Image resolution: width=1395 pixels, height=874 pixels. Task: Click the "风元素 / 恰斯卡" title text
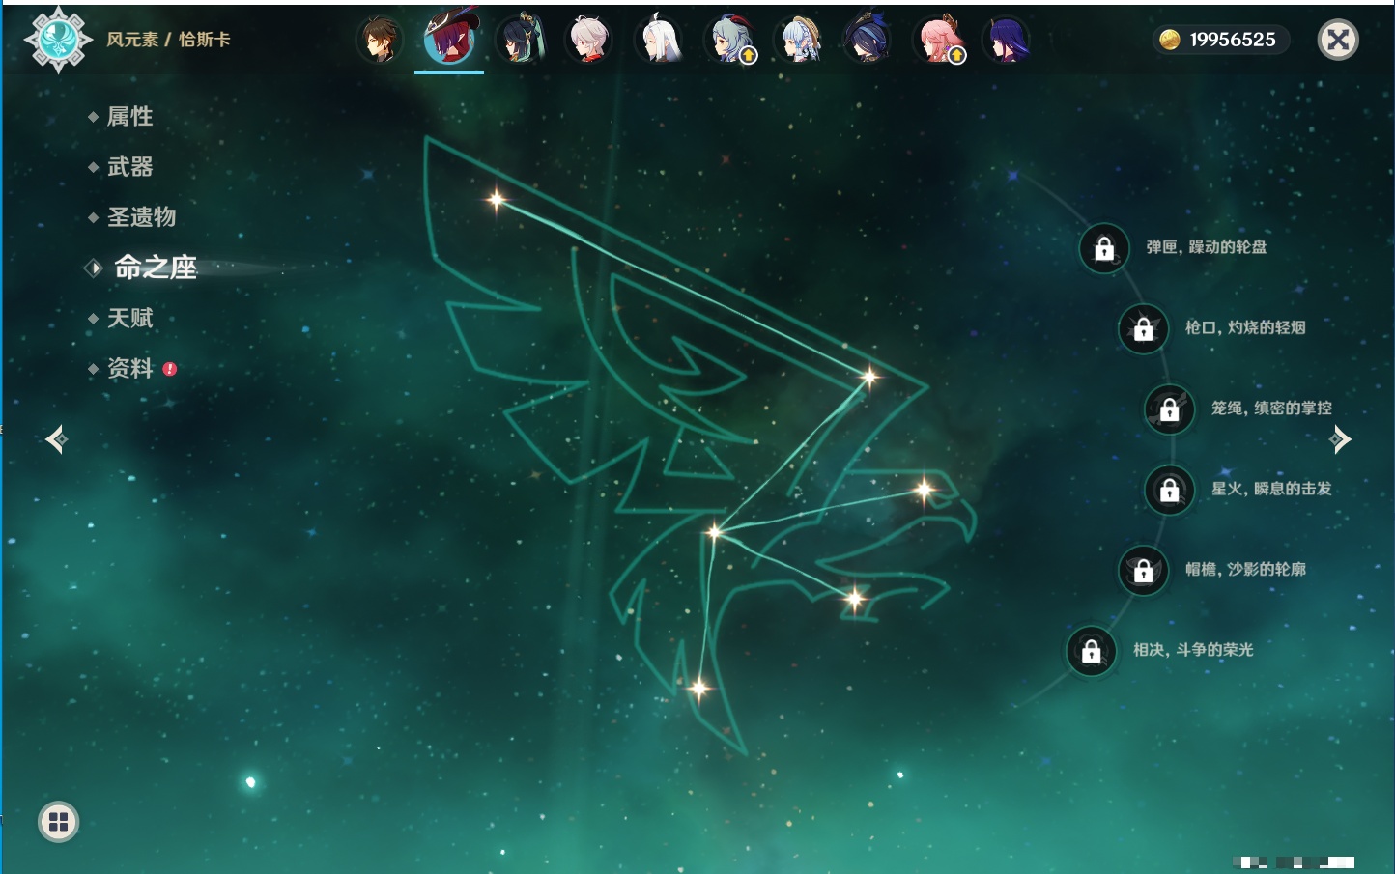[x=168, y=40]
